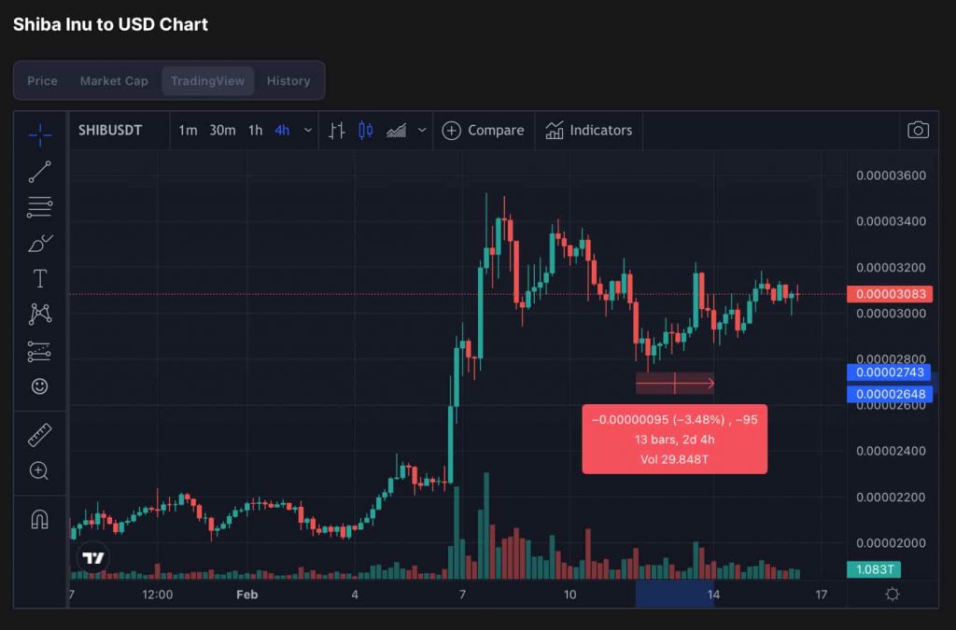Switch chart to candlestick style
Viewport: 956px width, 630px height.
coord(365,131)
